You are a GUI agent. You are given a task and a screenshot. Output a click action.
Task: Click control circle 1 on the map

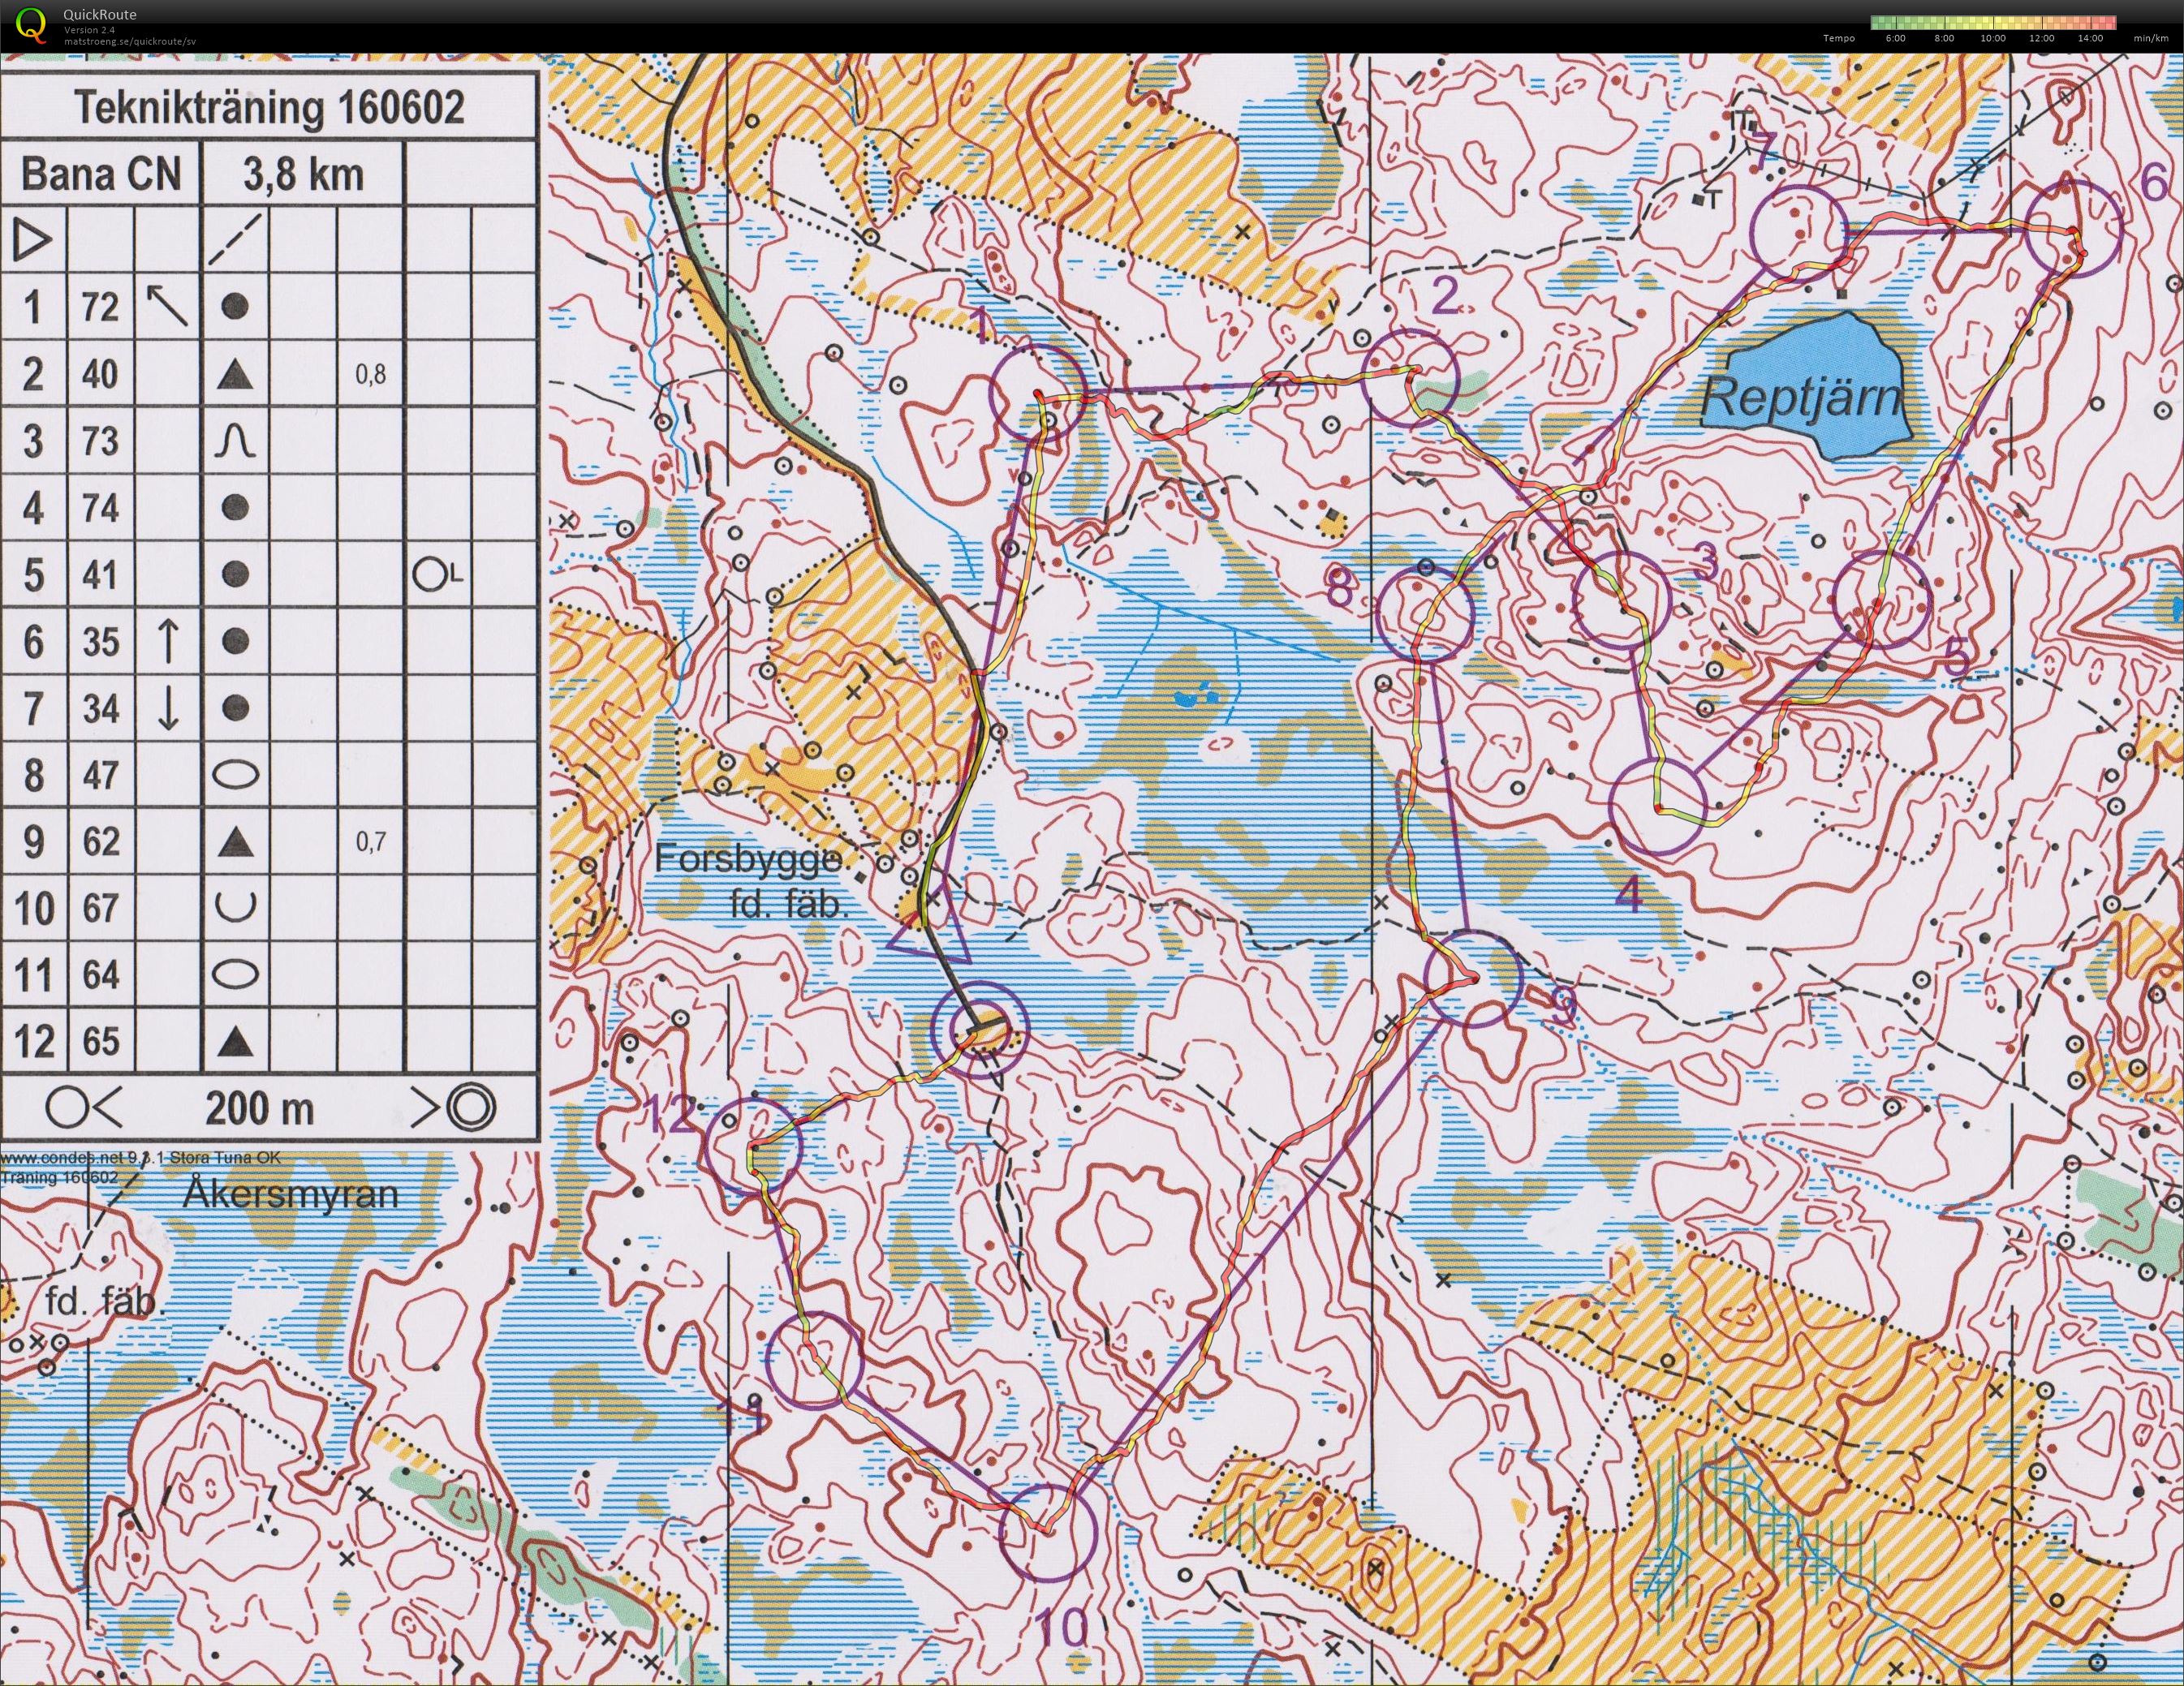(x=1037, y=391)
